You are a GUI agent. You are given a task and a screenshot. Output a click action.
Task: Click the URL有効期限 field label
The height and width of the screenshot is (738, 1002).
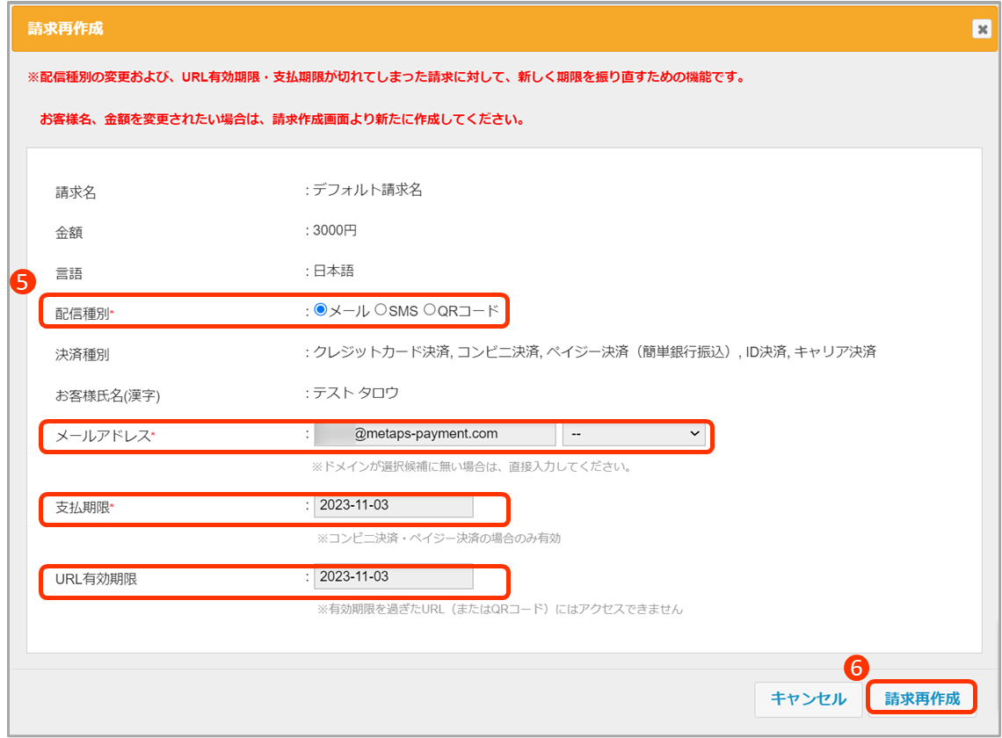[96, 580]
